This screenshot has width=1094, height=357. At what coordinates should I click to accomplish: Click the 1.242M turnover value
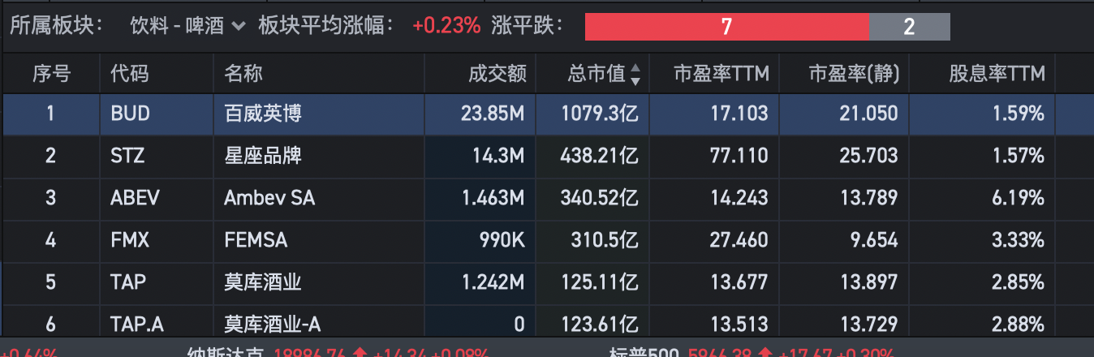tap(493, 282)
